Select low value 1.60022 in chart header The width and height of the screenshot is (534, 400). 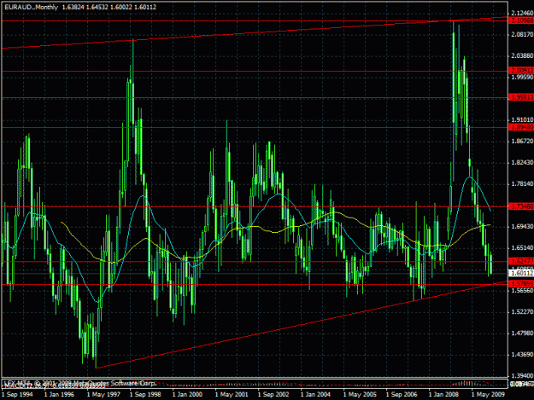pyautogui.click(x=121, y=7)
